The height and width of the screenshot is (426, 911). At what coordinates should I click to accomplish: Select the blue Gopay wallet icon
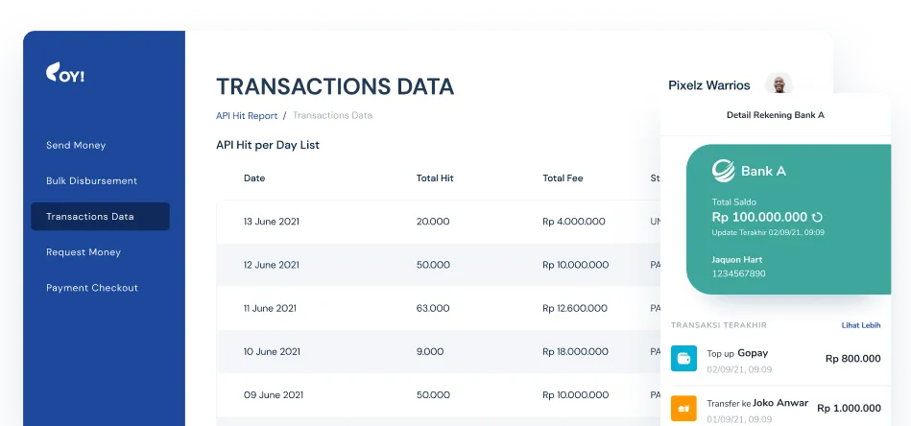683,359
